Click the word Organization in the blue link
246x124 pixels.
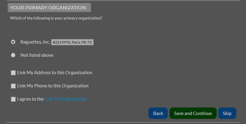(73, 99)
